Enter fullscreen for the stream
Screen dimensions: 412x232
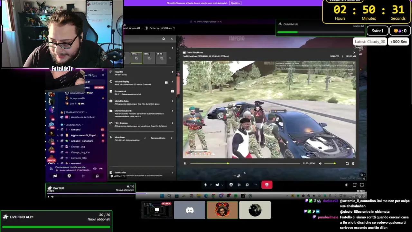click(x=362, y=185)
